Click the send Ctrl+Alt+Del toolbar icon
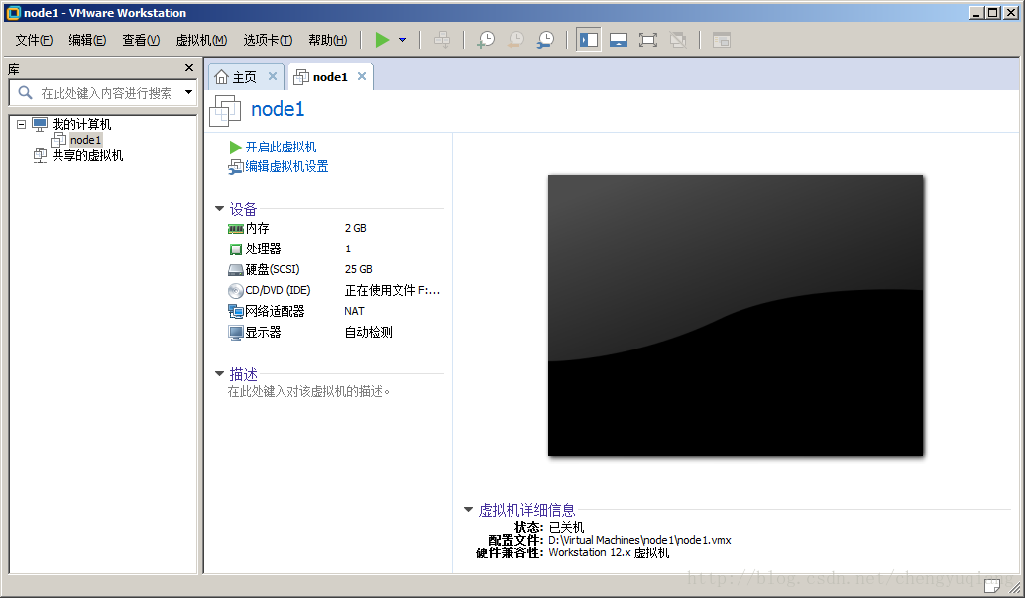The image size is (1025, 598). pos(442,40)
